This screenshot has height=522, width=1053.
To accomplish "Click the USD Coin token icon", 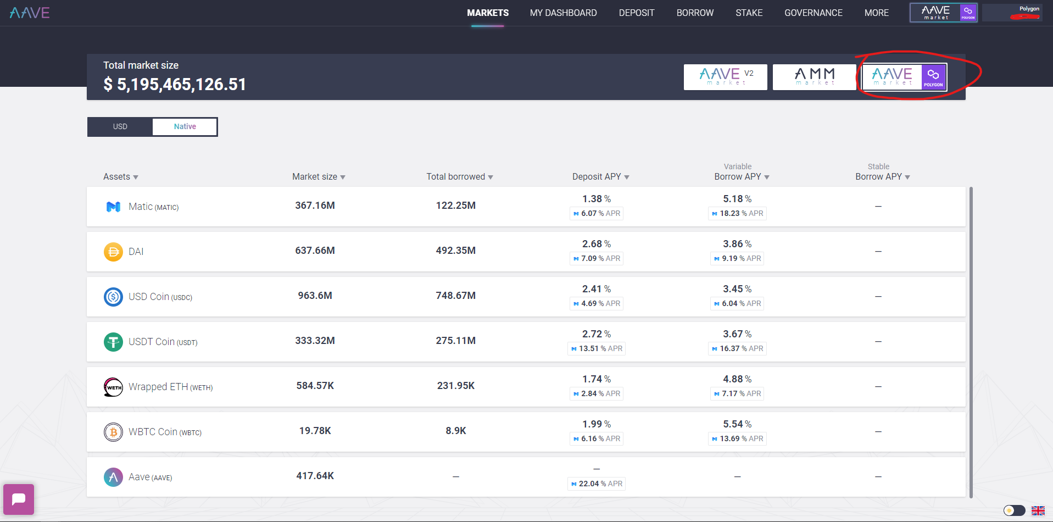I will pos(113,297).
